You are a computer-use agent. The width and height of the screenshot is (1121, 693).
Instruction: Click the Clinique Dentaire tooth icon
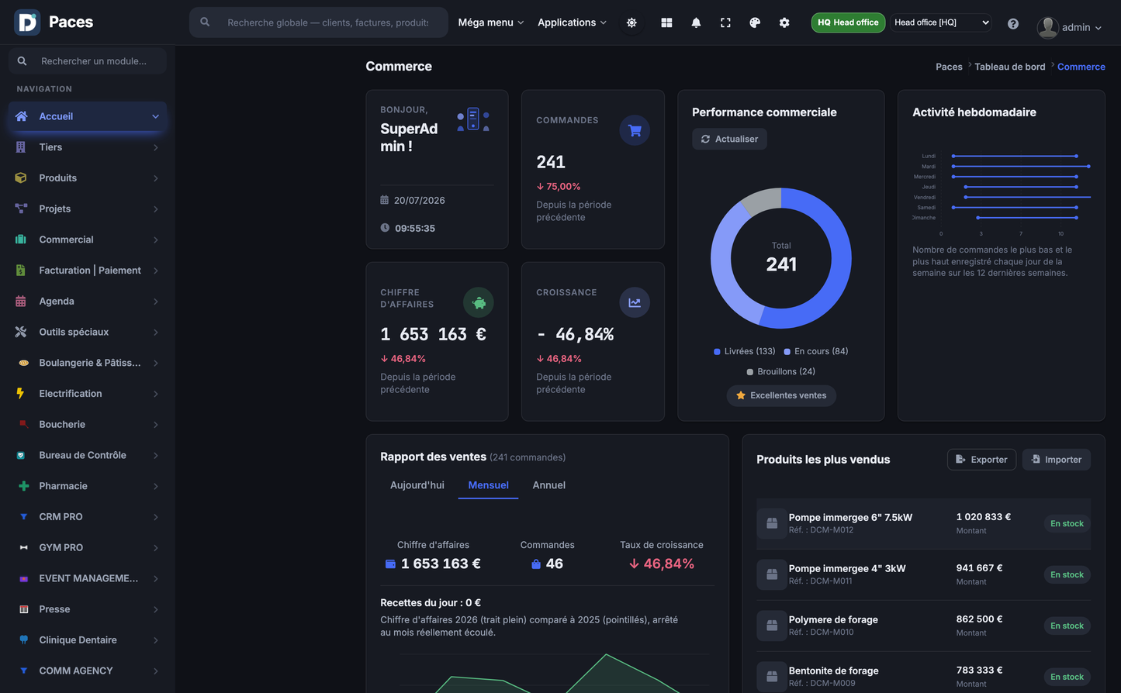(x=23, y=640)
